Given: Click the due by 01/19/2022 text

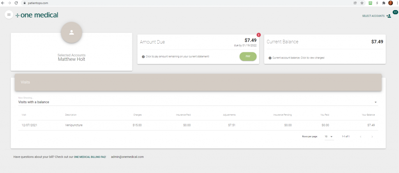Looking at the screenshot, I should (245, 45).
